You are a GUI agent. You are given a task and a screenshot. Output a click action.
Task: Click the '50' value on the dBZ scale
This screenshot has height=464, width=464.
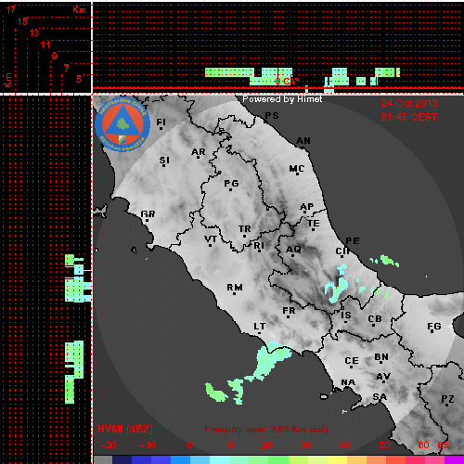coord(384,445)
